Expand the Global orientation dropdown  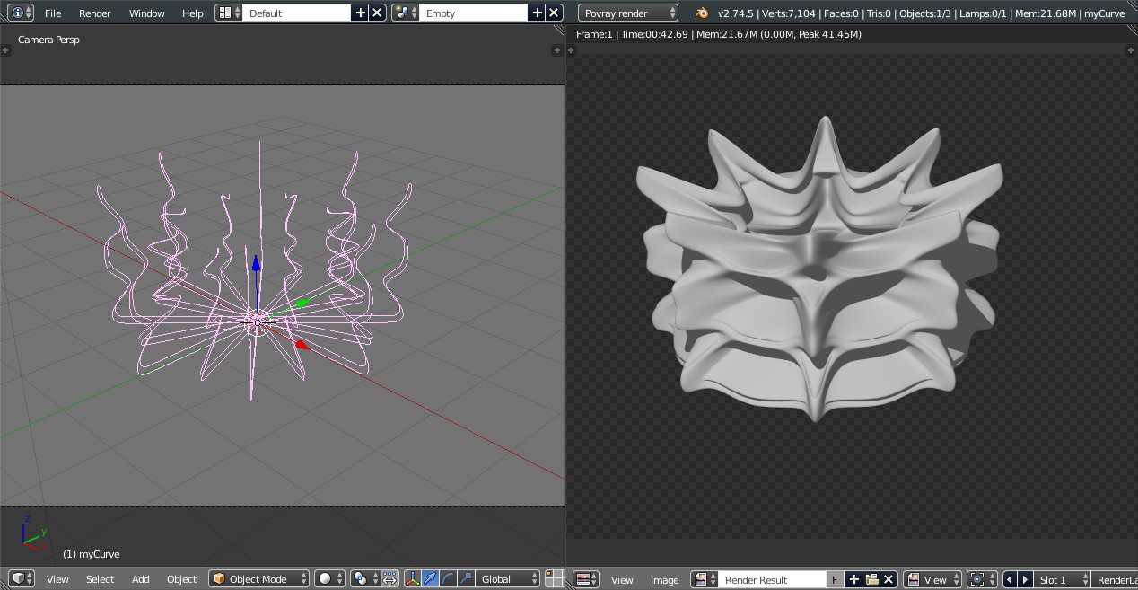[508, 579]
